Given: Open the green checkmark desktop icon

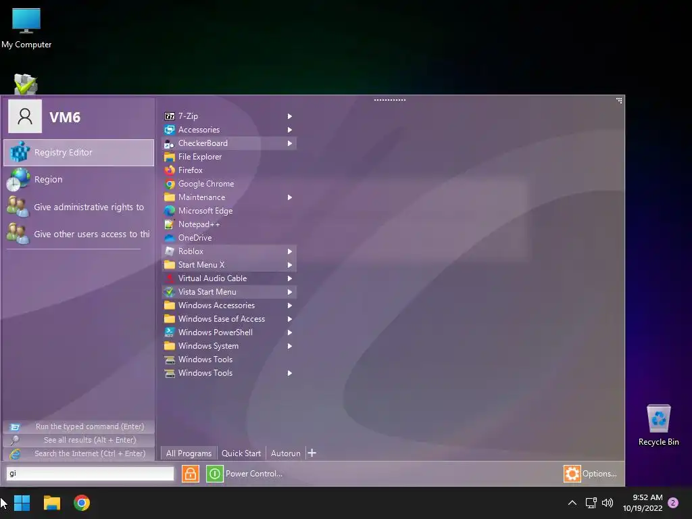Looking at the screenshot, I should point(26,84).
